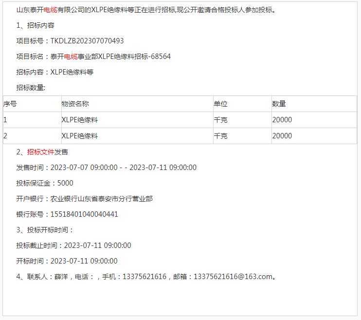
Task: Click the red 电缆 link in 项目标名 line
Action: (71, 56)
